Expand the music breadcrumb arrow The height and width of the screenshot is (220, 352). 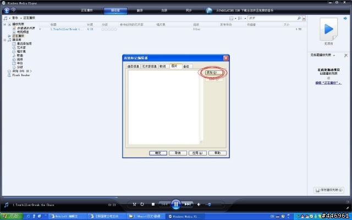pyautogui.click(x=21, y=18)
